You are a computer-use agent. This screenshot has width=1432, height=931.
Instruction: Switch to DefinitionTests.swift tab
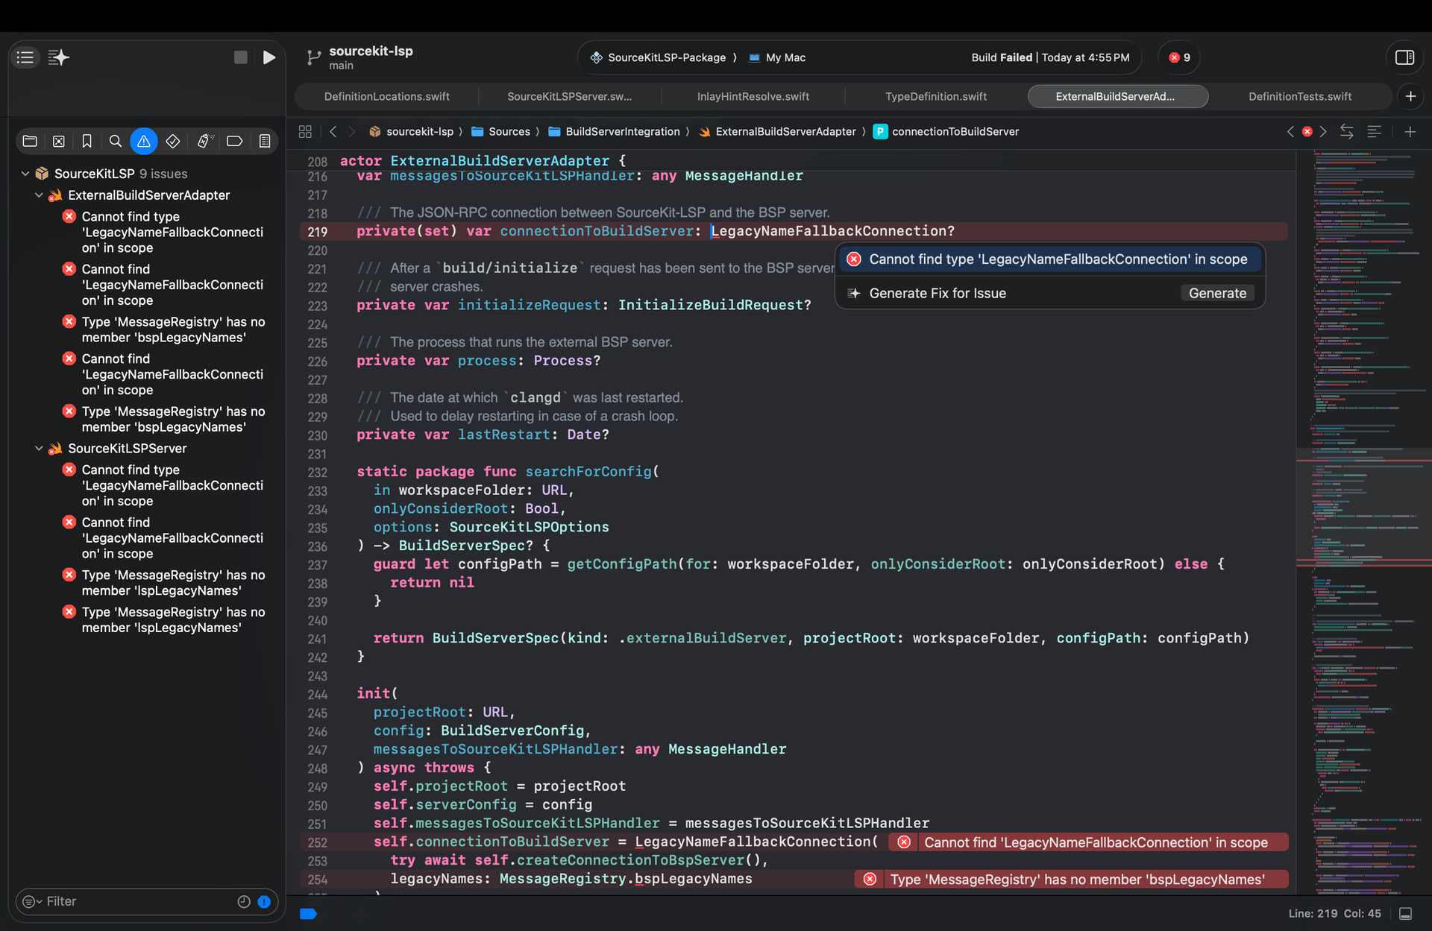click(x=1299, y=96)
